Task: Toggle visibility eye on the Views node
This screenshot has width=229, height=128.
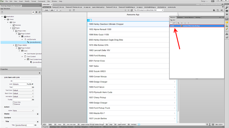Action: [x=8, y=19]
